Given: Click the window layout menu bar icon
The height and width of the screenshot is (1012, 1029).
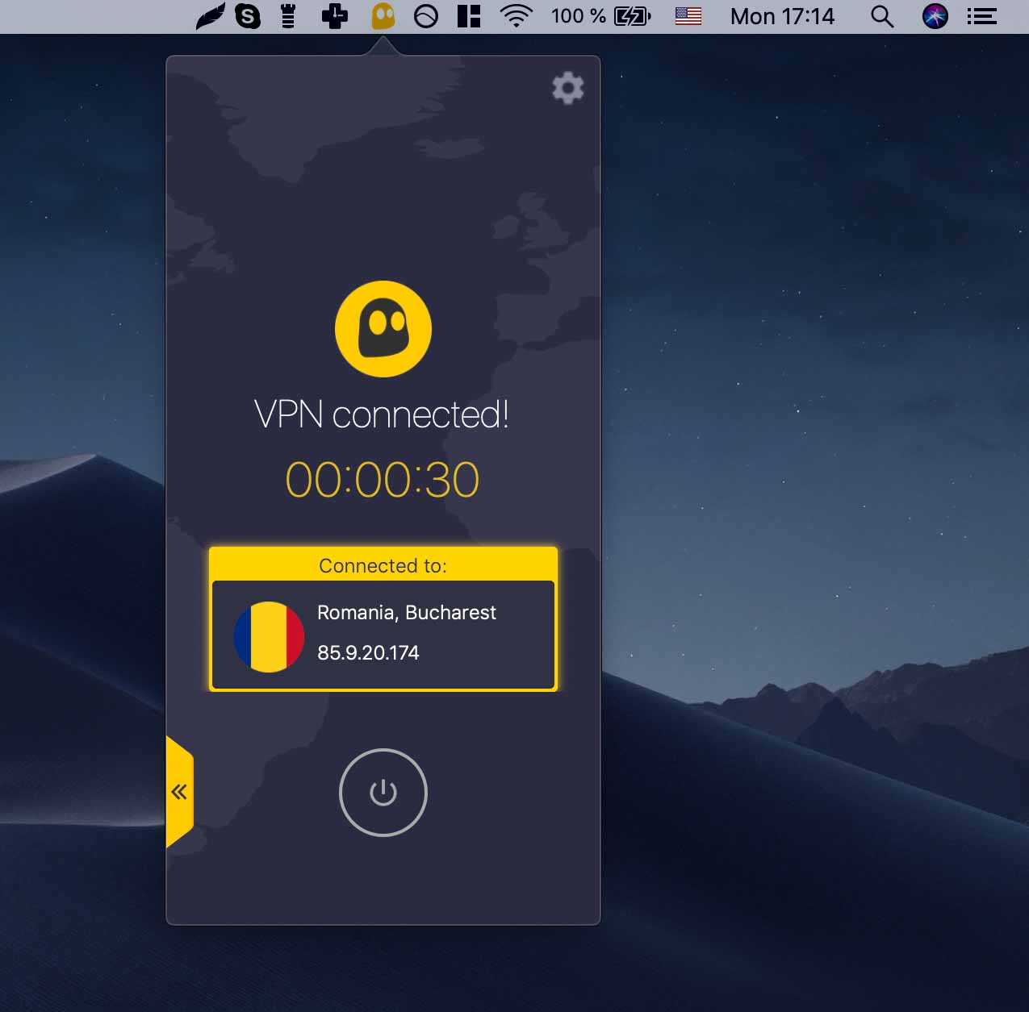Looking at the screenshot, I should click(469, 16).
